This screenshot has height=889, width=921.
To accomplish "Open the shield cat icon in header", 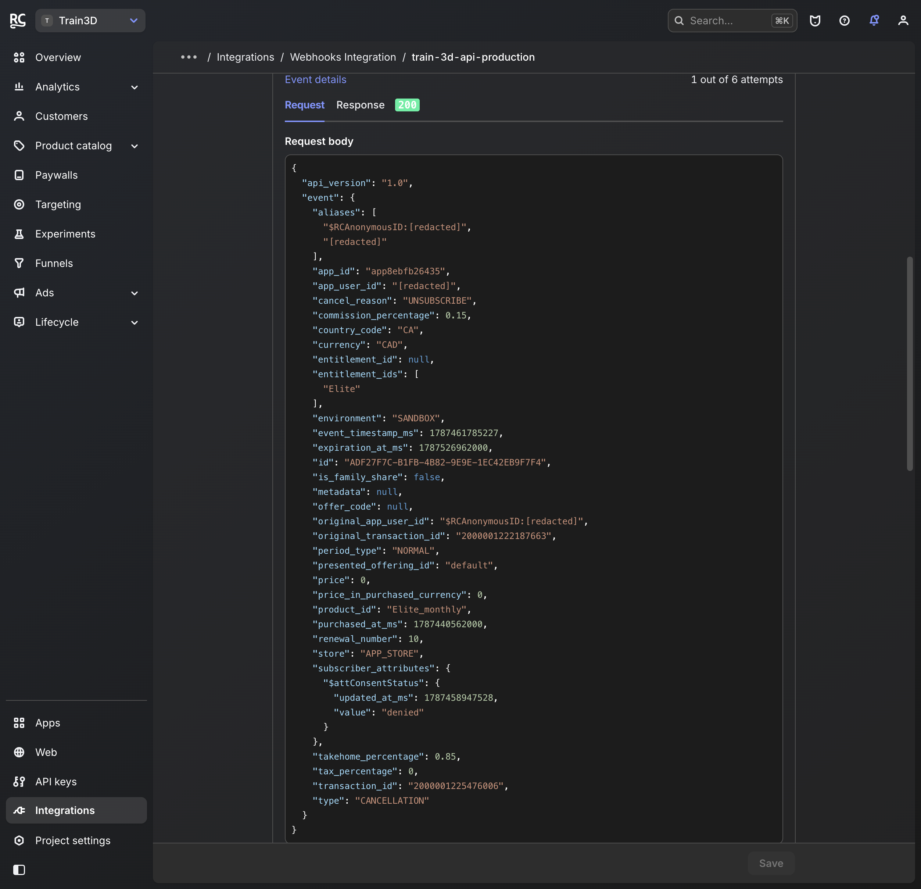I will [815, 21].
